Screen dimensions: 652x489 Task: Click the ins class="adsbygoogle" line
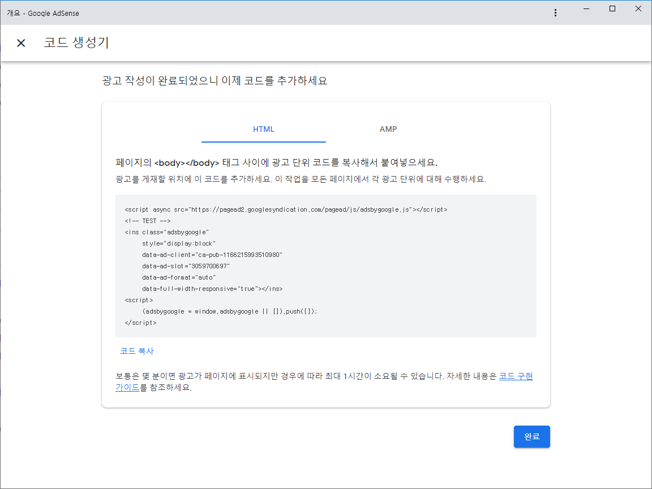(167, 232)
